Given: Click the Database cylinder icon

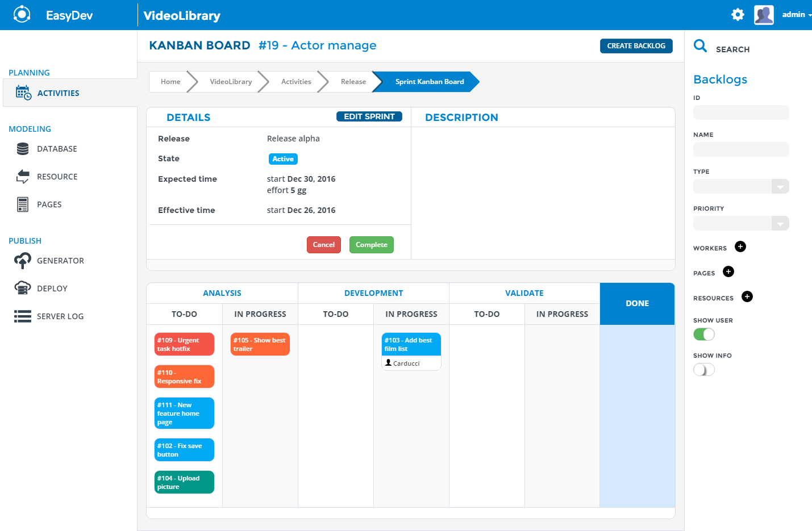Looking at the screenshot, I should point(23,149).
